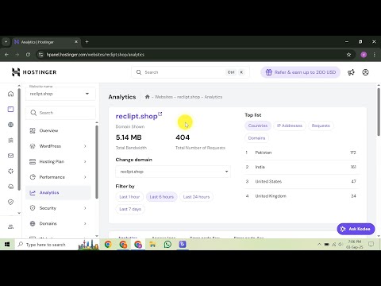Click the United States row
The image size is (381, 286).
(302, 181)
